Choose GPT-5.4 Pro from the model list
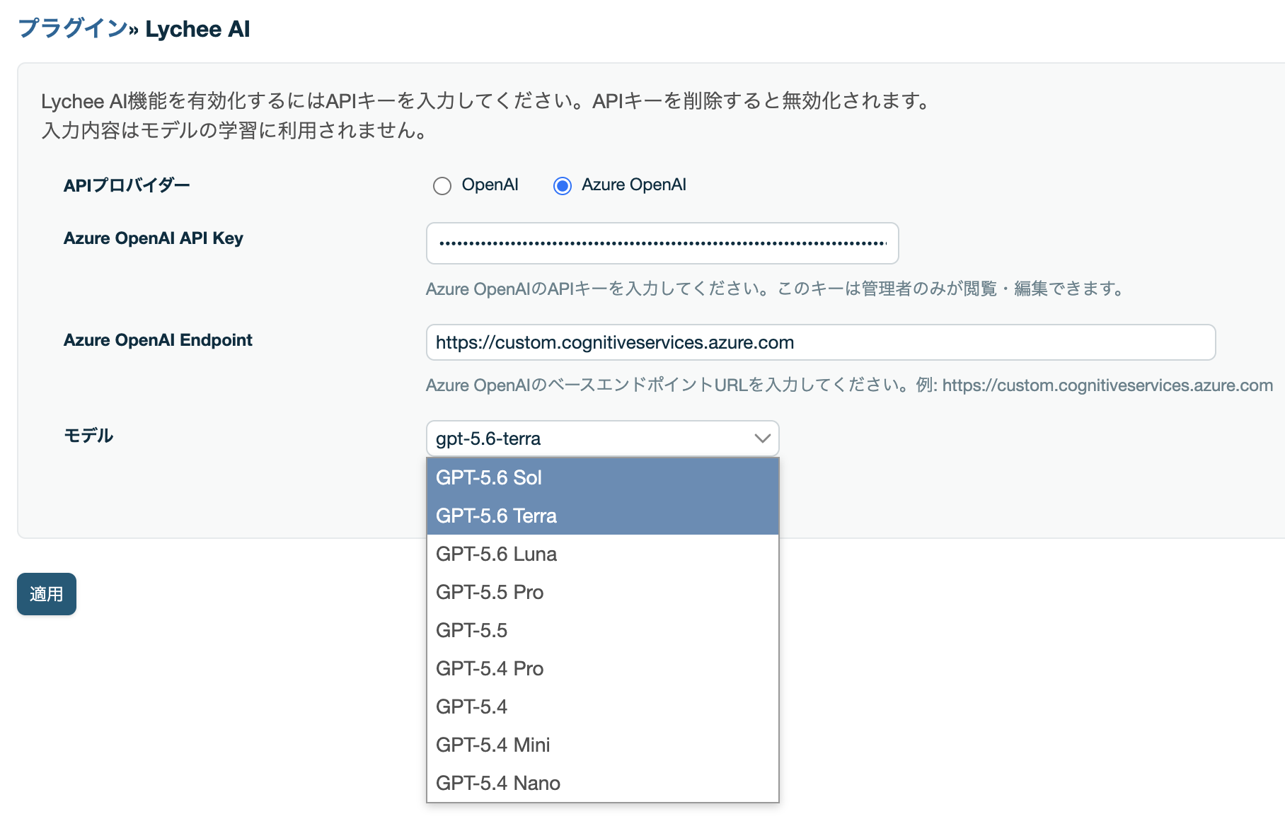 click(603, 668)
